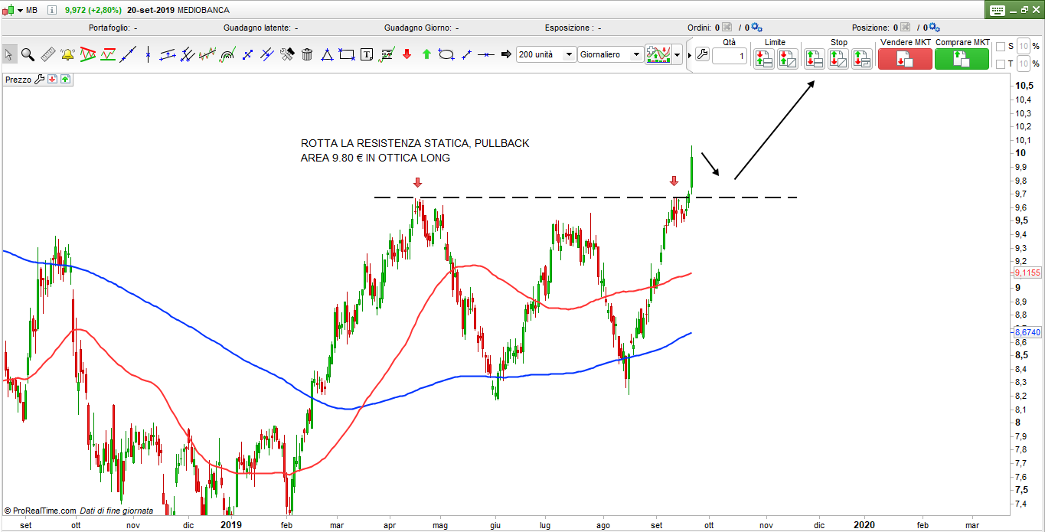Click the Comprare MKT buy button
This screenshot has height=532, width=1045.
[x=962, y=59]
